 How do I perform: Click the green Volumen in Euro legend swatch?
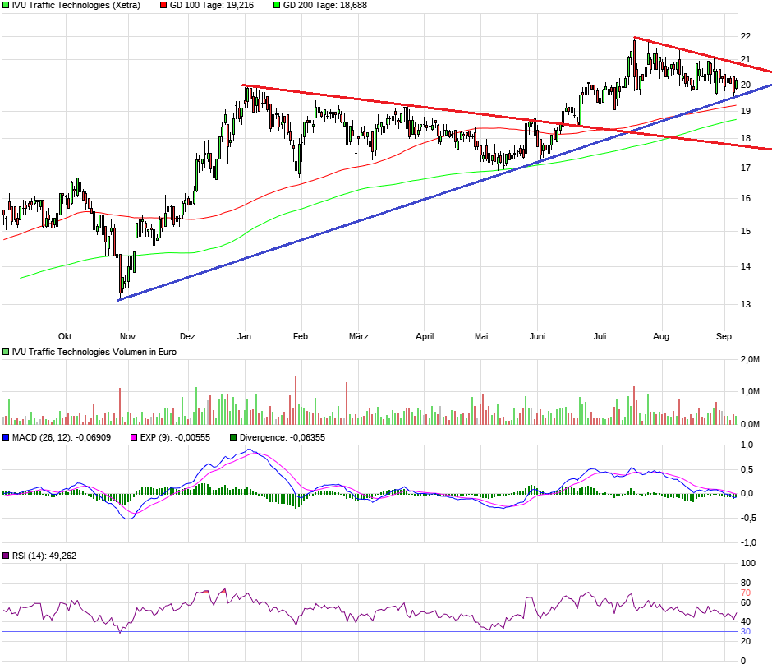[6, 353]
